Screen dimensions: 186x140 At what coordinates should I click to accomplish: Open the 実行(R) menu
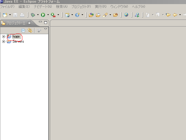101,6
